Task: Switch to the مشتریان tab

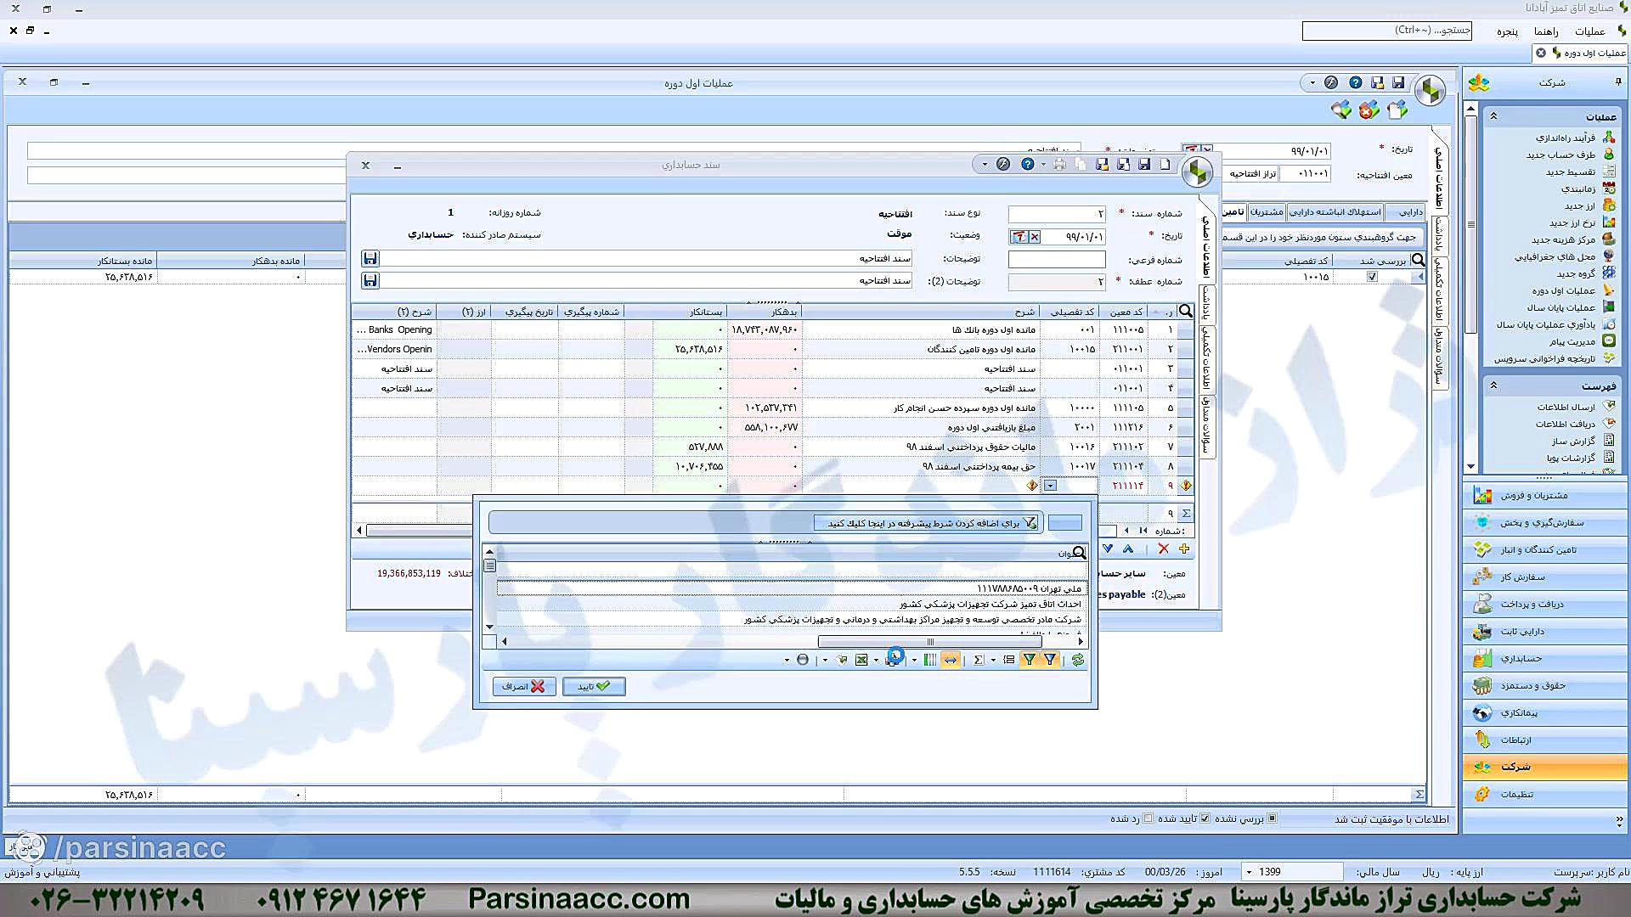Action: pyautogui.click(x=1266, y=212)
